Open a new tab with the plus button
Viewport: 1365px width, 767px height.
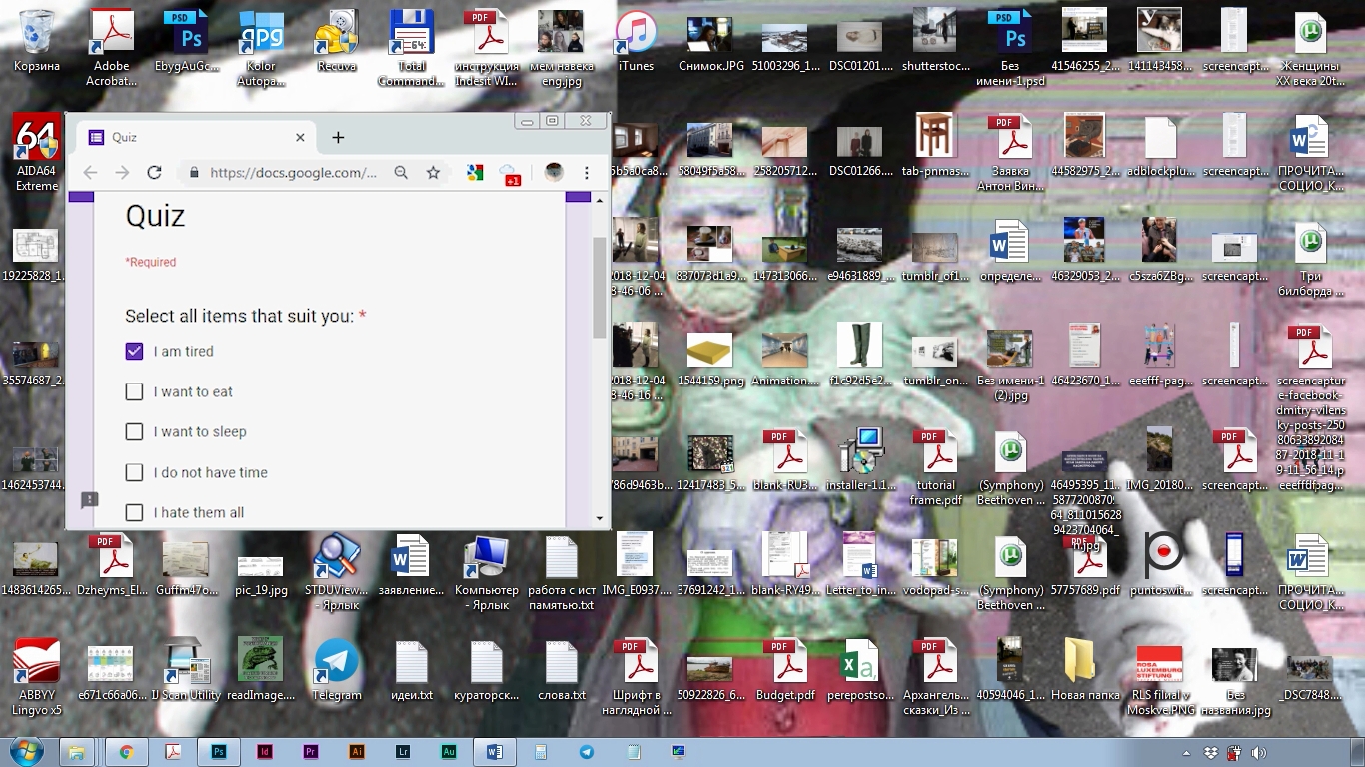tap(338, 138)
